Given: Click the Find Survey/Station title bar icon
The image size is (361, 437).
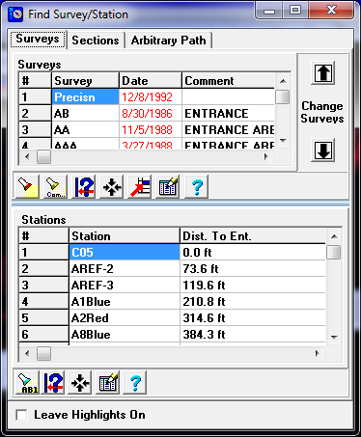Looking at the screenshot, I should 15,14.
